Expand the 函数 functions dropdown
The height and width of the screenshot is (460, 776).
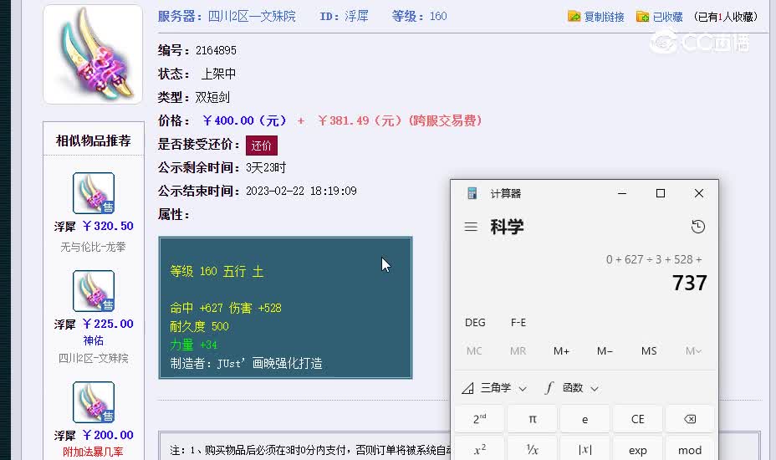pos(572,388)
